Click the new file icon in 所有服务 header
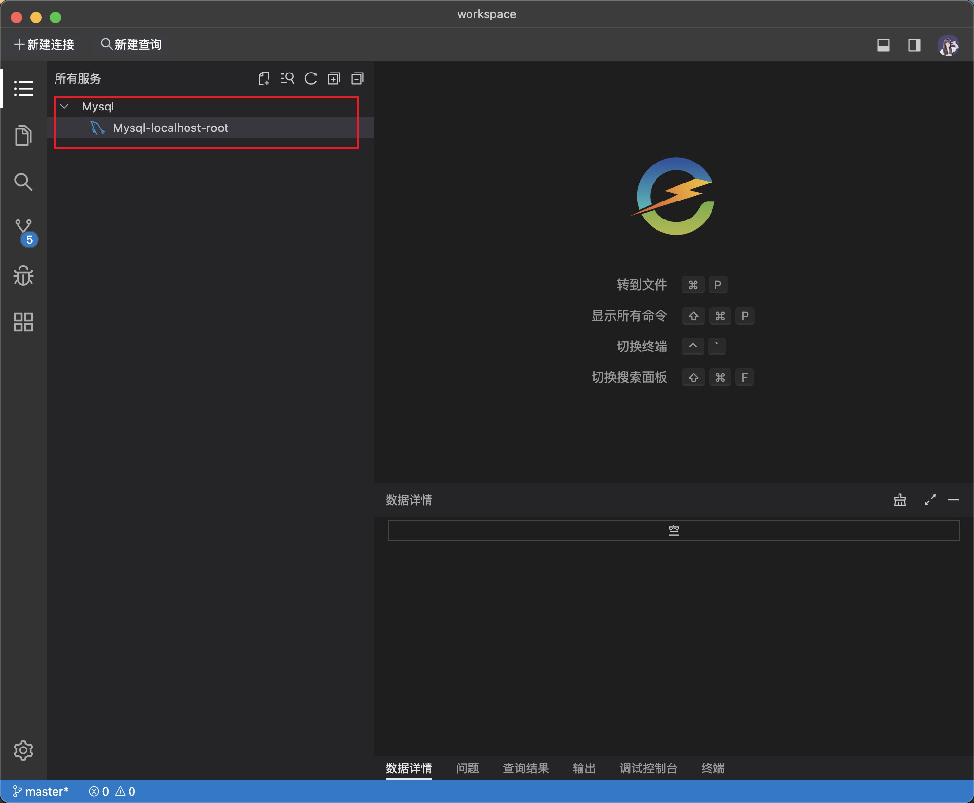 (264, 78)
